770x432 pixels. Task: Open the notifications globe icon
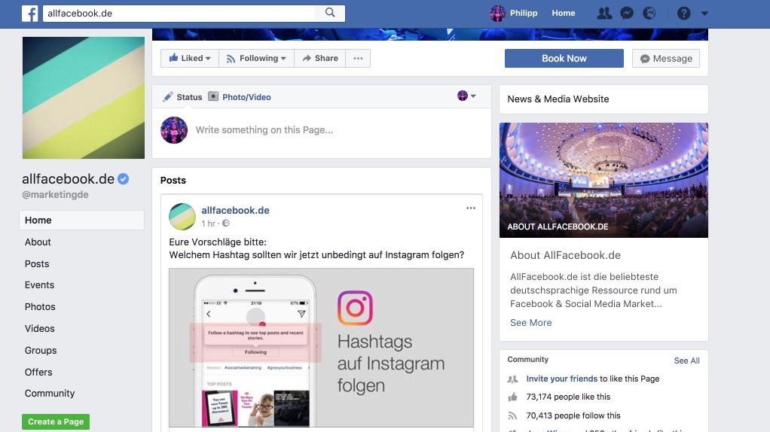tap(649, 14)
